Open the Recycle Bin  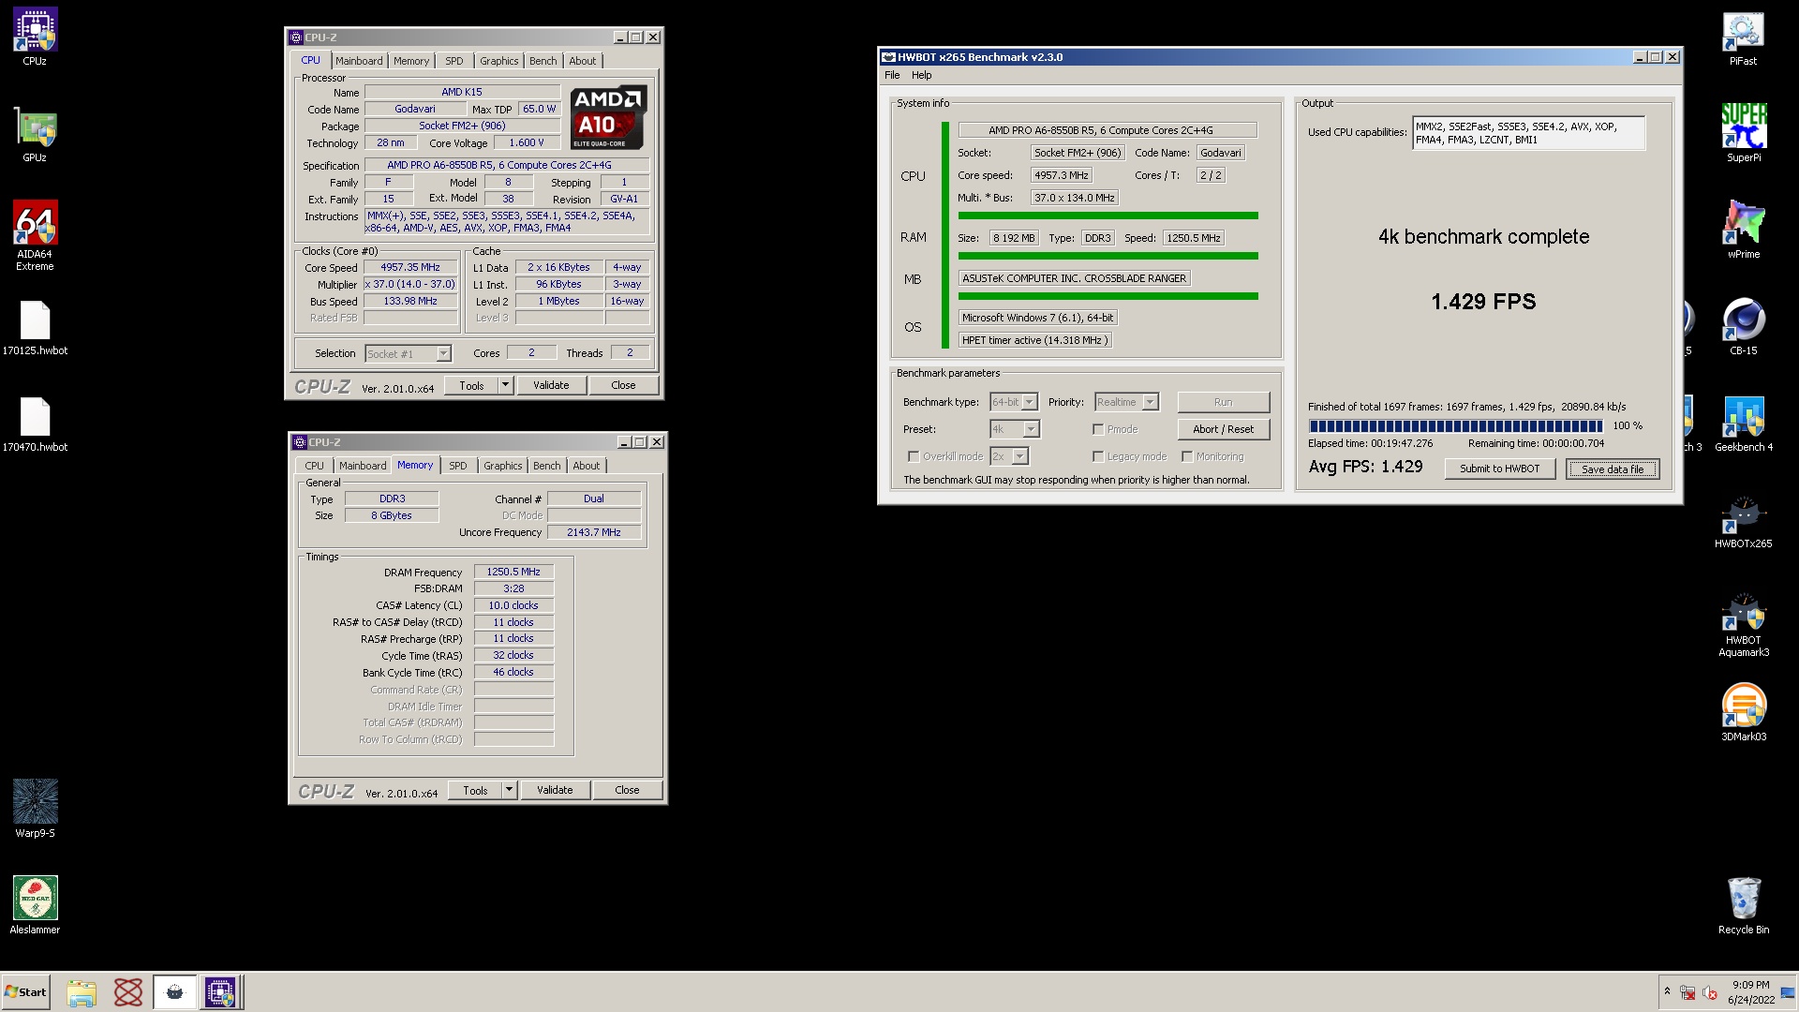[x=1743, y=904]
